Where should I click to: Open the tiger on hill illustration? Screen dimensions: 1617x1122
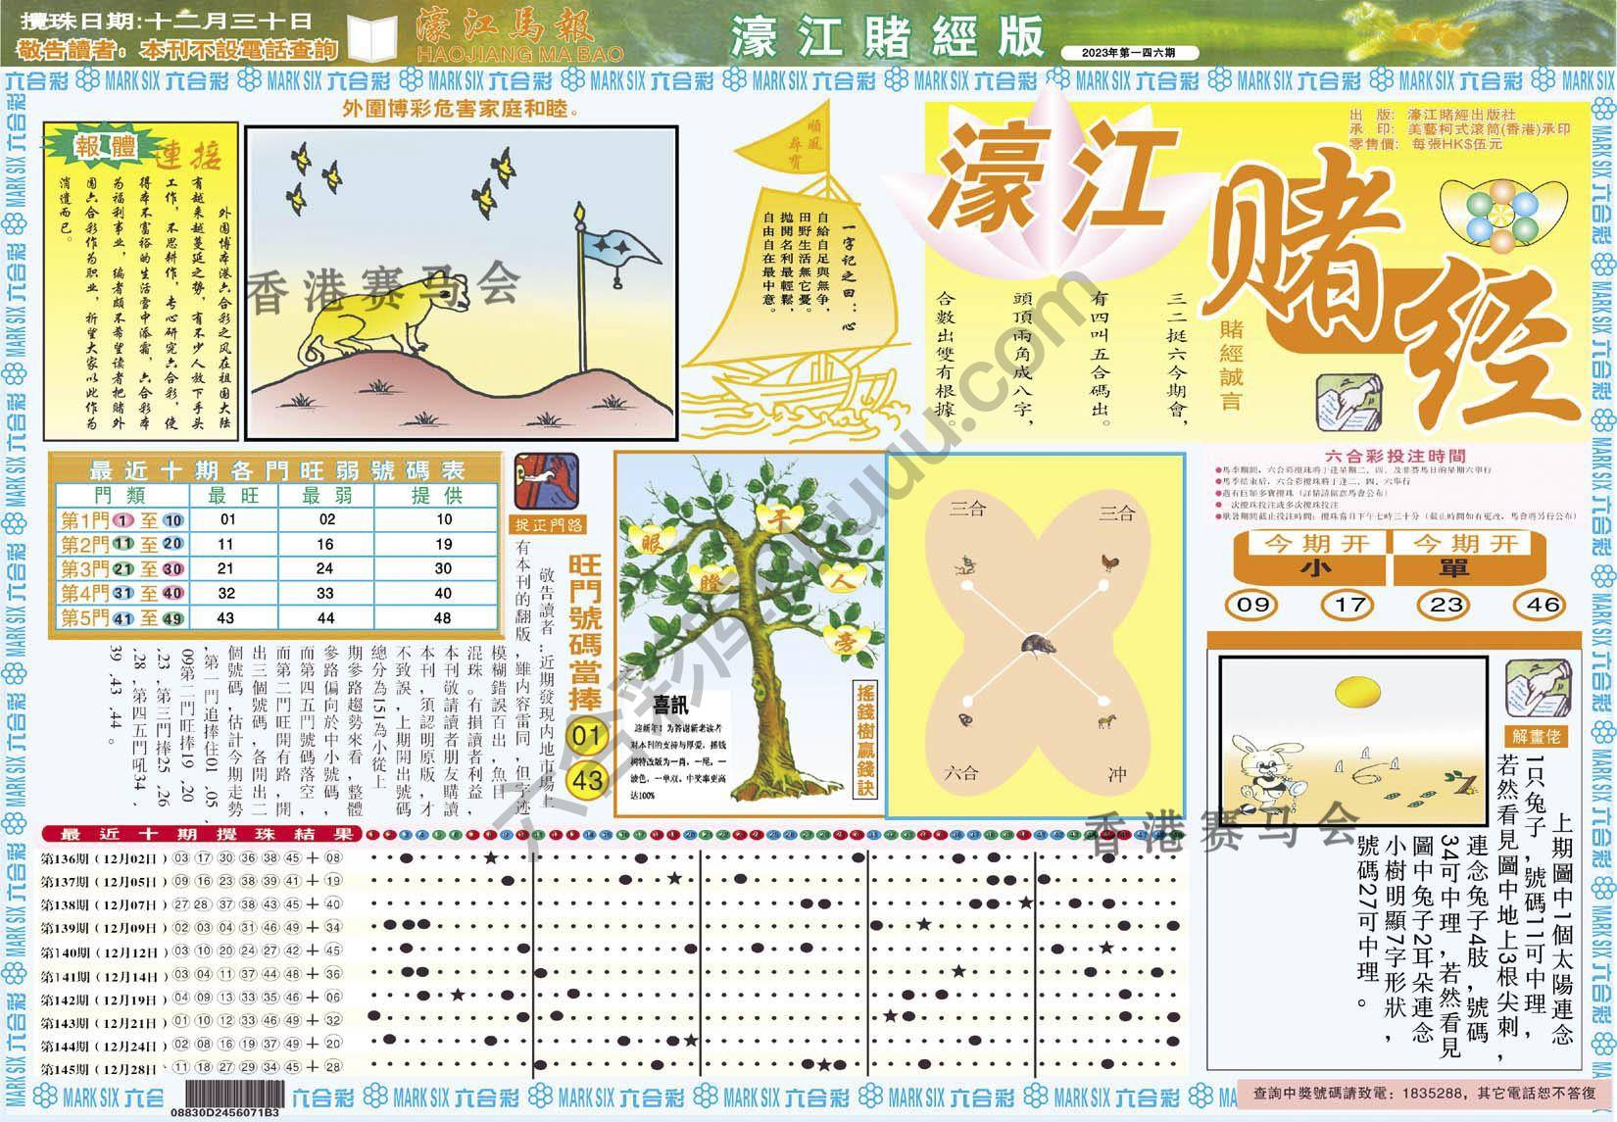click(461, 282)
